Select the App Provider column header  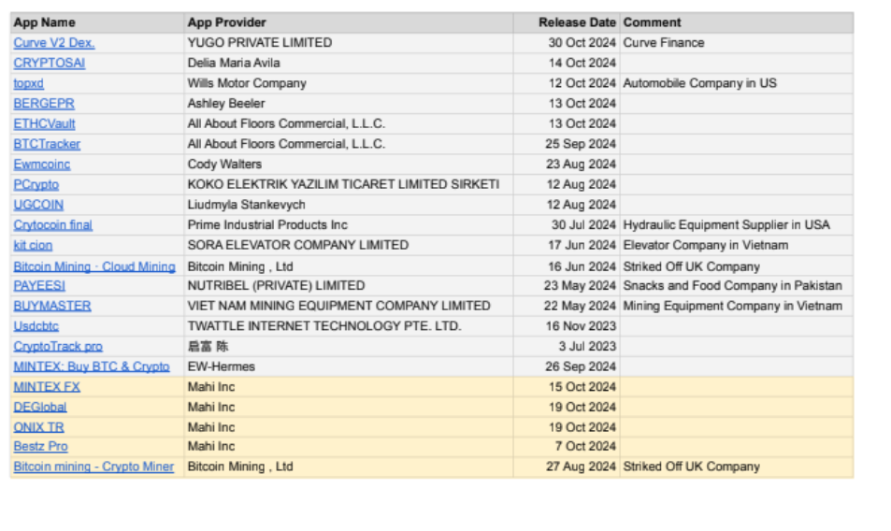click(226, 22)
